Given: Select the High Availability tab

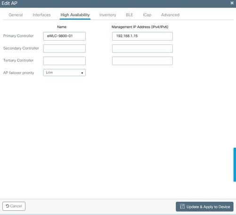Looking at the screenshot, I should click(75, 15).
